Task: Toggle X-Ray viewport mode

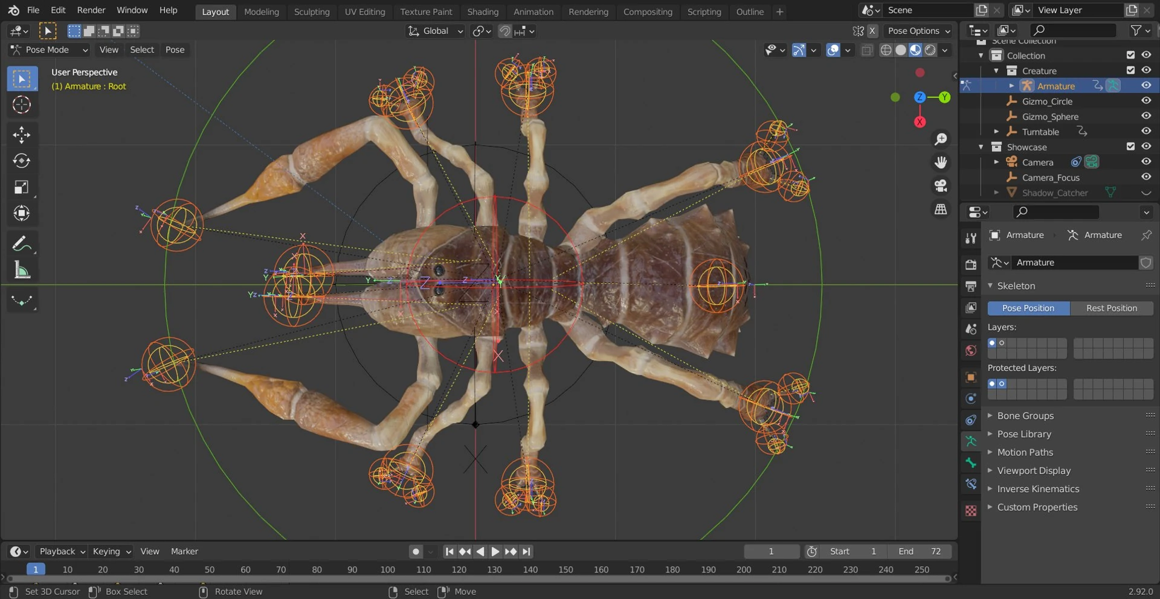Action: coord(868,51)
